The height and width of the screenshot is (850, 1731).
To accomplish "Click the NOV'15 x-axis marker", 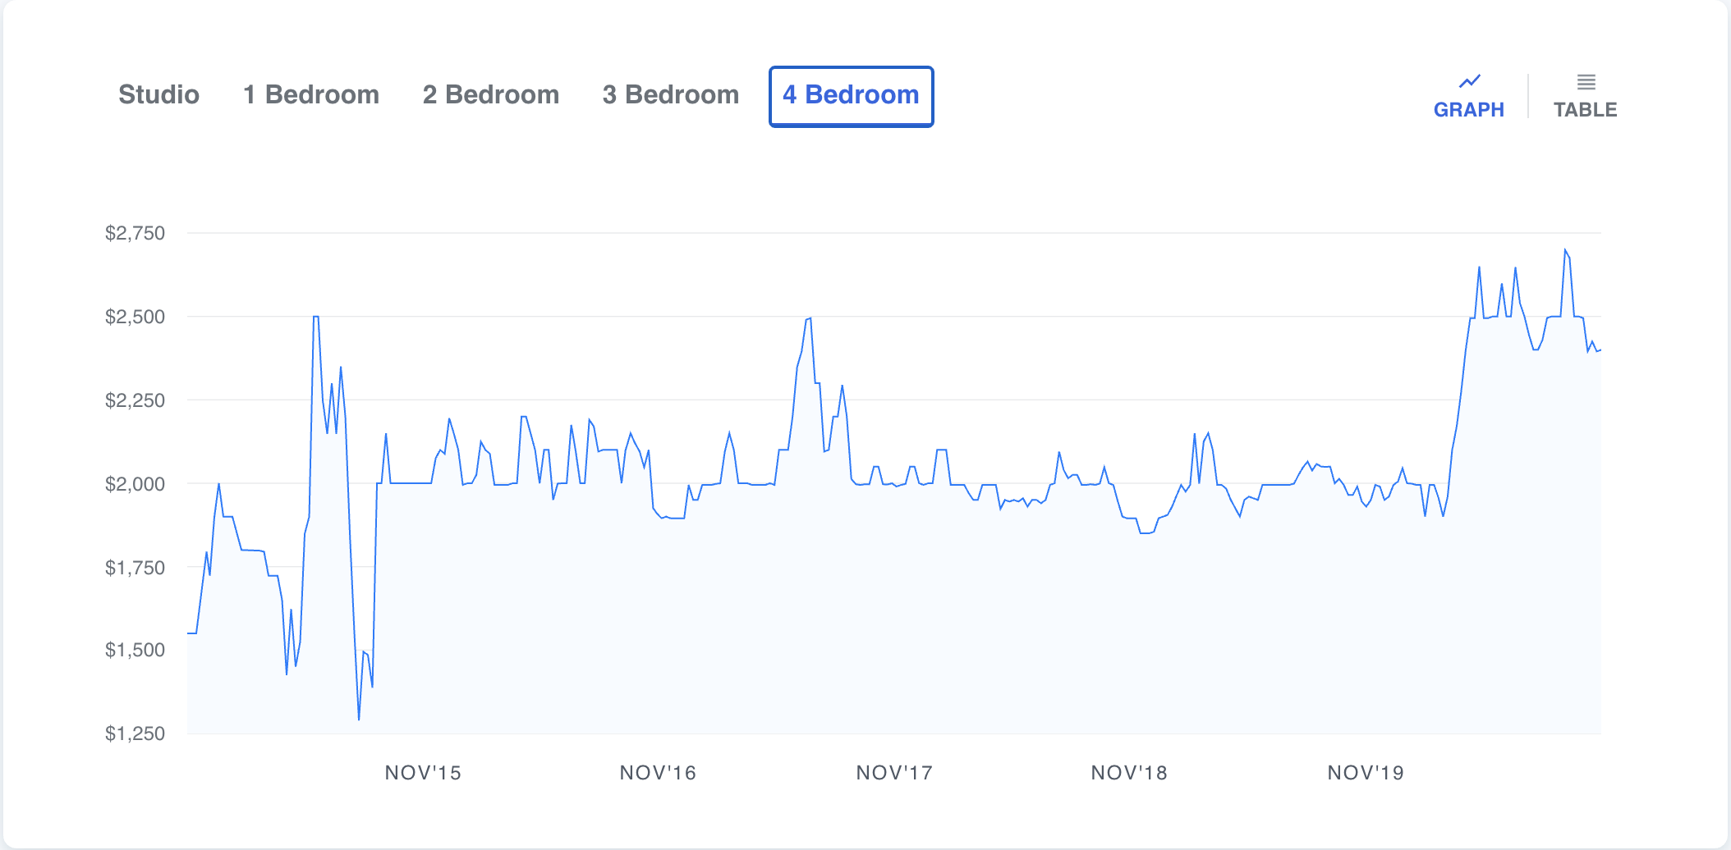I will coord(423,773).
